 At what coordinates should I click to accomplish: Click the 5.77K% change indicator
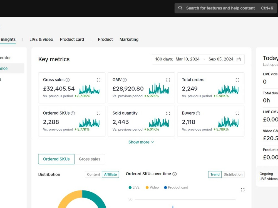coord(82,129)
